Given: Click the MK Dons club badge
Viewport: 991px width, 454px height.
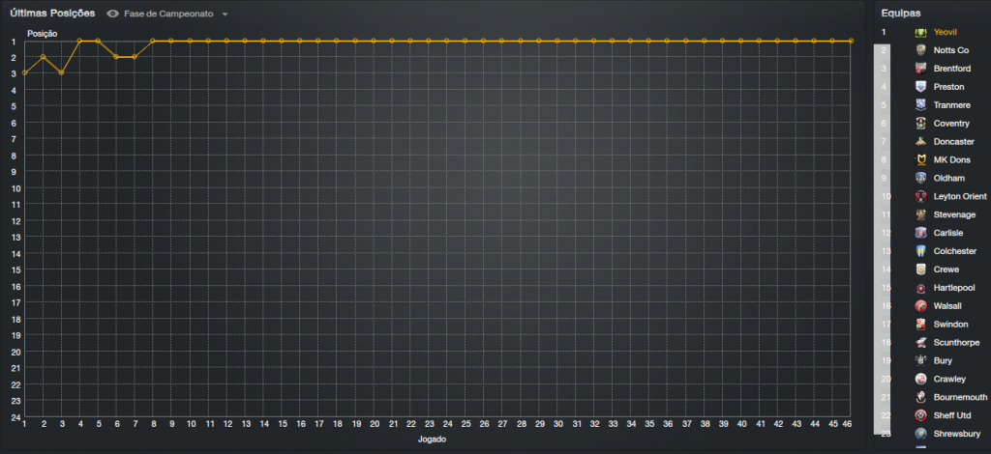Looking at the screenshot, I should 920,159.
